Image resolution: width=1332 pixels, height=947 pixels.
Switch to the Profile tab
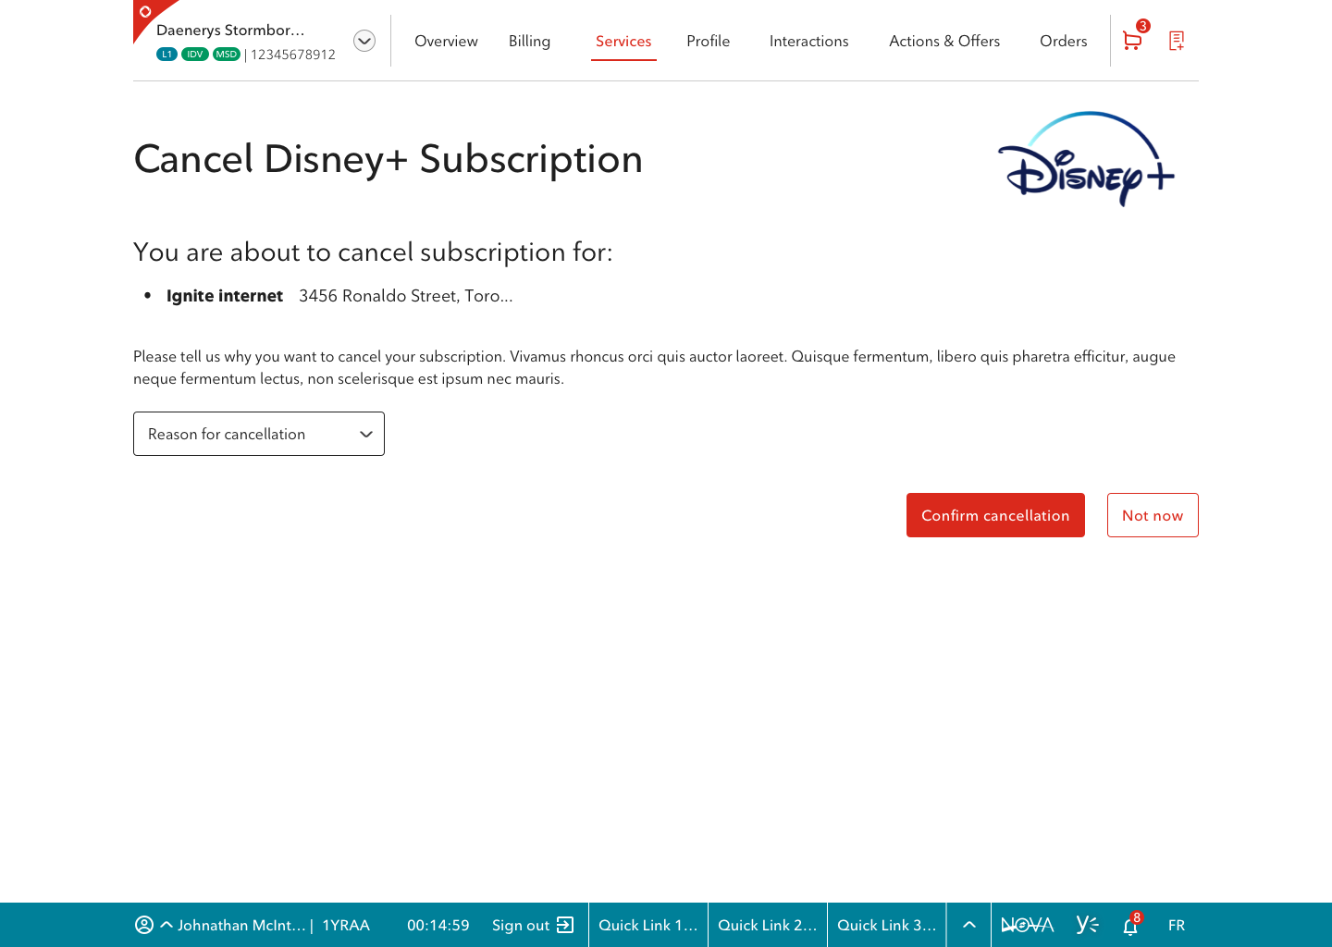click(x=708, y=41)
